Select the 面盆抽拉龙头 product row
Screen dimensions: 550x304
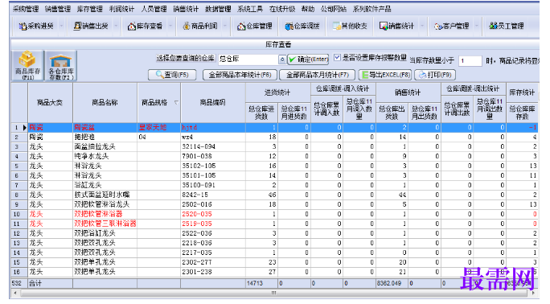[275, 147]
